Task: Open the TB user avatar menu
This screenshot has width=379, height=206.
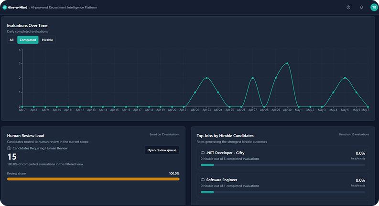Action: [374, 8]
